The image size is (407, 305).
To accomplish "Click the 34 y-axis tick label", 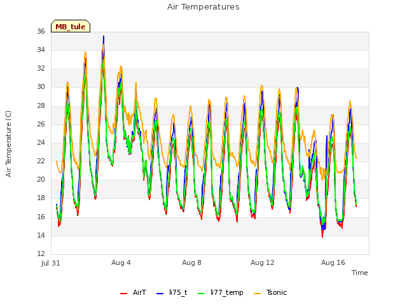I will [x=41, y=50].
